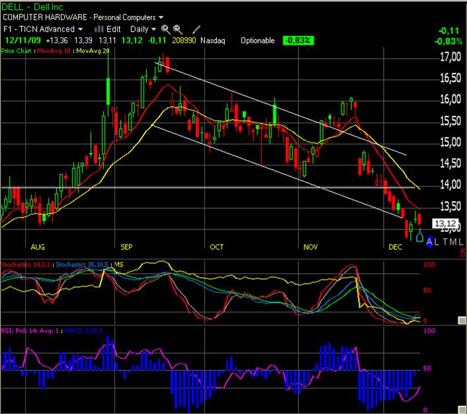
Task: Click the Nasdaq exchange text
Action: [212, 40]
